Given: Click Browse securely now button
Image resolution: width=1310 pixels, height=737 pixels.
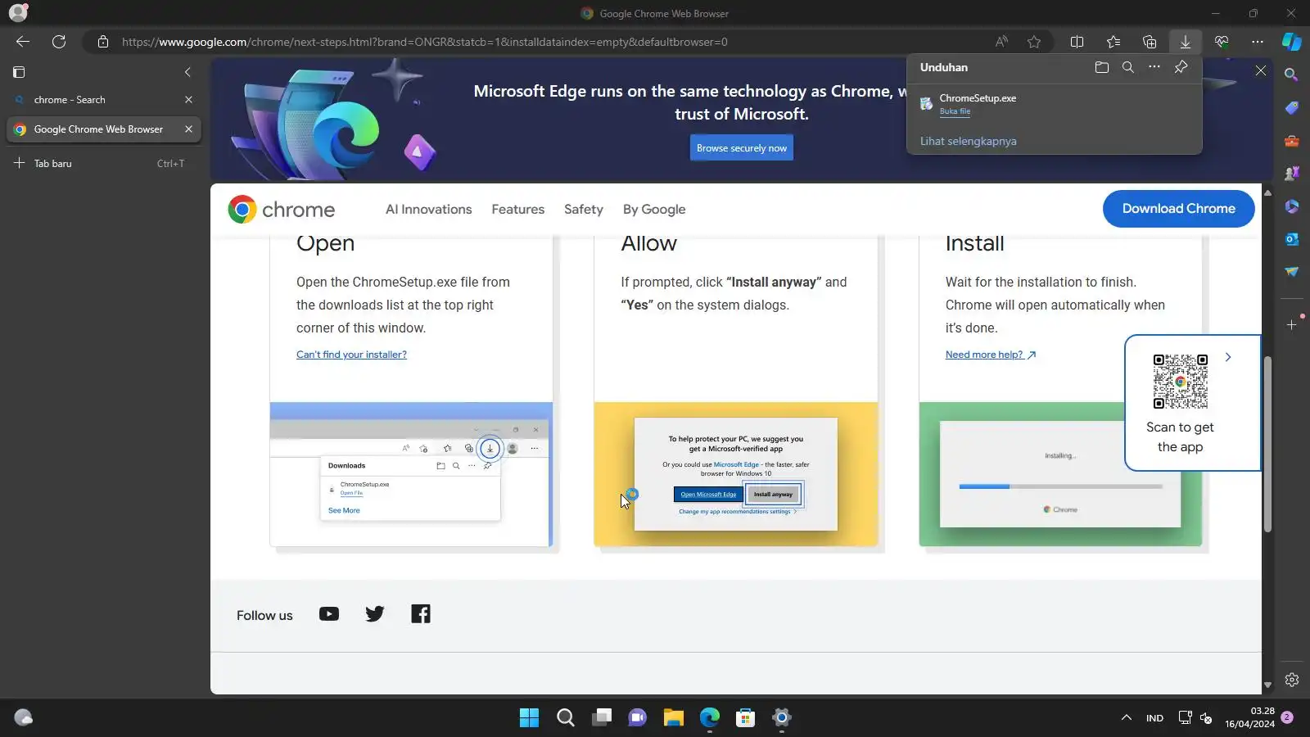Looking at the screenshot, I should point(741,148).
